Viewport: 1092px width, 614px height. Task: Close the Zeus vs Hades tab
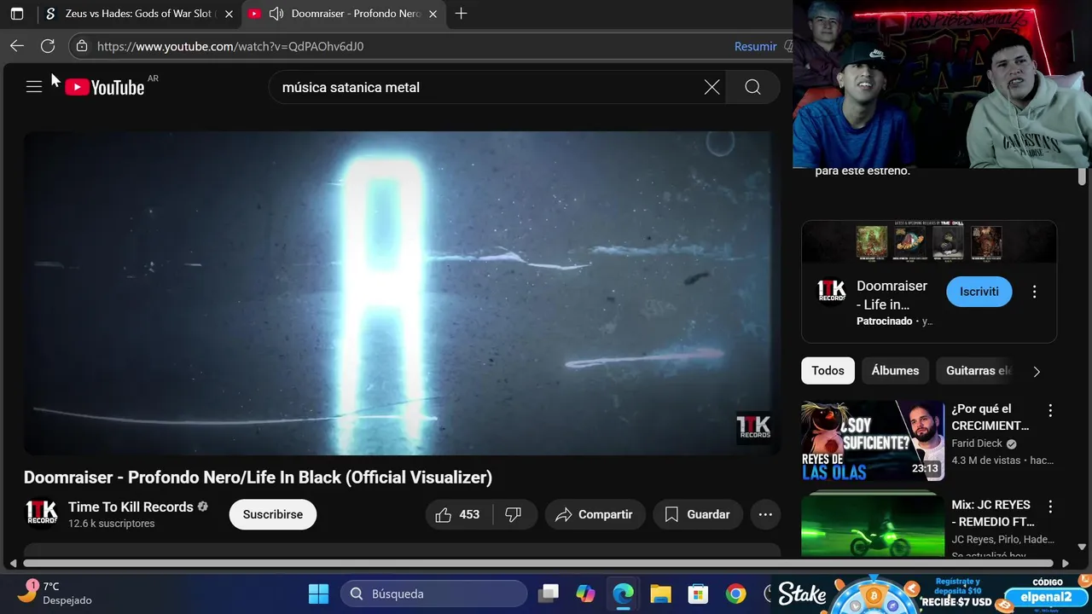(x=229, y=14)
